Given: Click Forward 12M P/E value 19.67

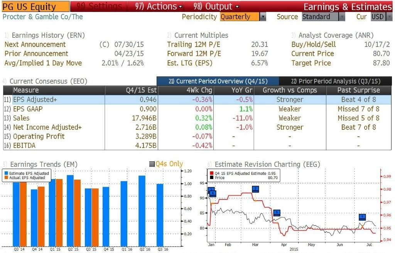Looking at the screenshot, I should click(x=260, y=54).
